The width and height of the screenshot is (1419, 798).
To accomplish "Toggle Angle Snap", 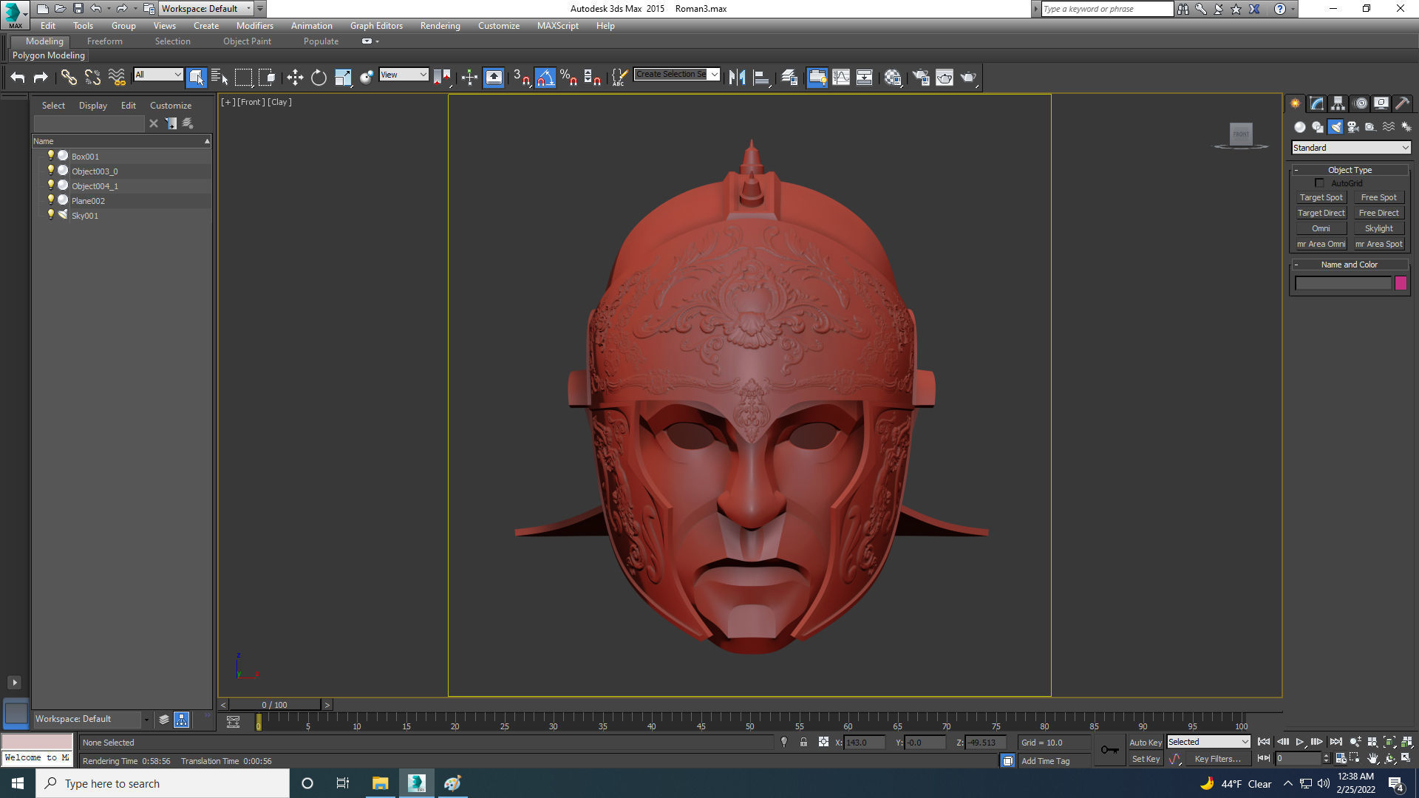I will tap(545, 77).
